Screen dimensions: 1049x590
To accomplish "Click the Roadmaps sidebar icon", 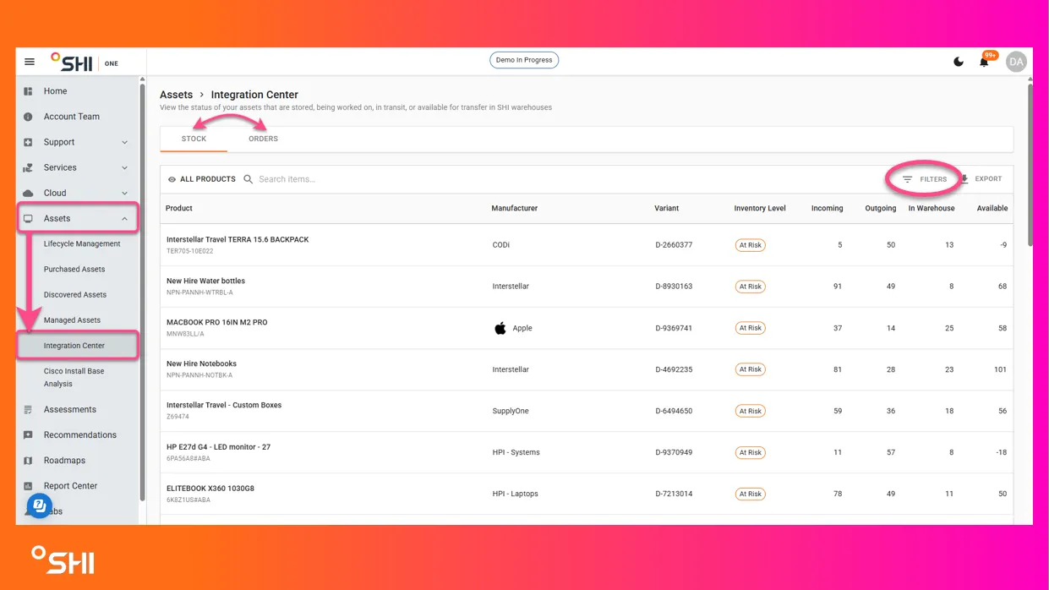I will (28, 461).
